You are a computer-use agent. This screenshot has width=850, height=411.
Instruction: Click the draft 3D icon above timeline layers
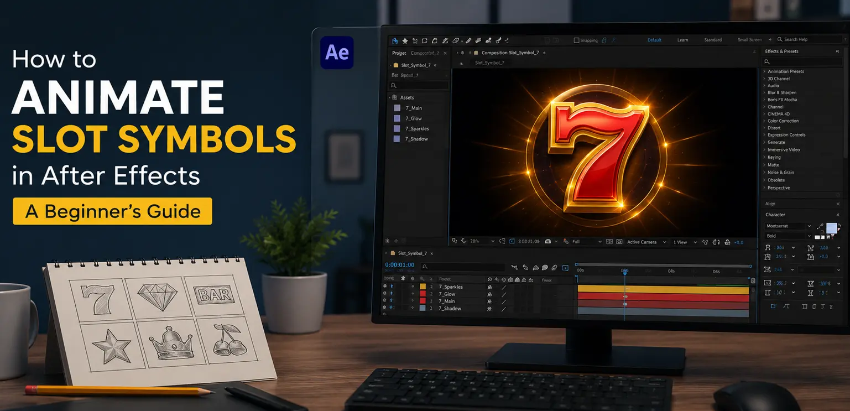(x=526, y=267)
